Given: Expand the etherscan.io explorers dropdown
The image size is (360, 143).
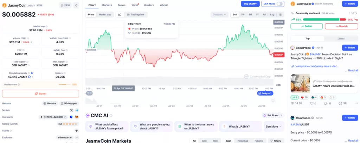Looking at the screenshot, I should click(77, 137).
